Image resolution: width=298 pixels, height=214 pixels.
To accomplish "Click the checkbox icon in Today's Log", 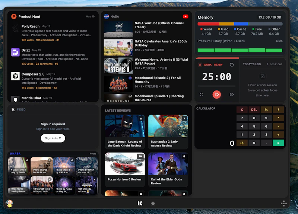I will pyautogui.click(x=263, y=76).
